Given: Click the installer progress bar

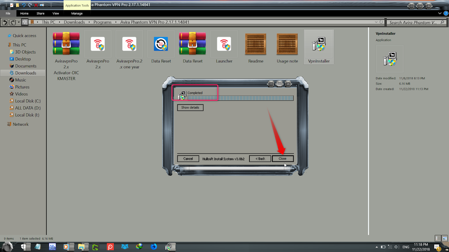Looking at the screenshot, I should [240, 98].
